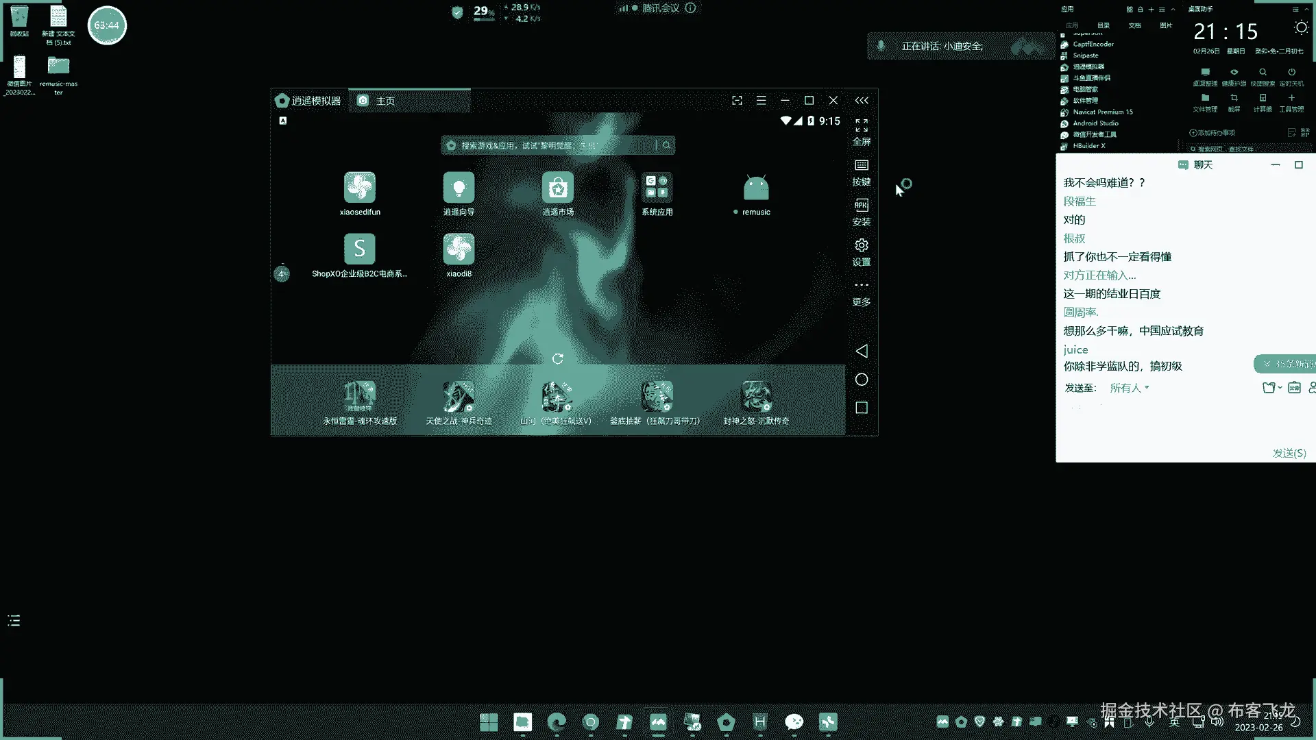This screenshot has height=740, width=1316.
Task: Open Windows Start button on taskbar
Action: tap(489, 721)
